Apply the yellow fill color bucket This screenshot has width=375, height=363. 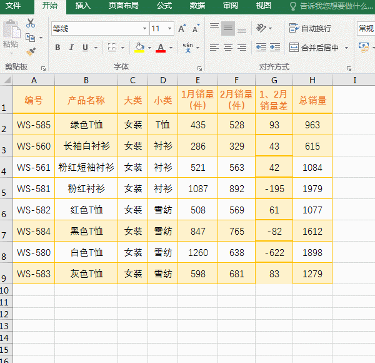tap(139, 48)
